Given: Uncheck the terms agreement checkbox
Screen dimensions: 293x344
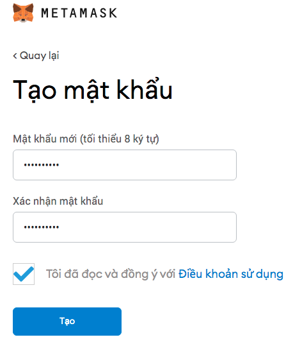Looking at the screenshot, I should 24,274.
